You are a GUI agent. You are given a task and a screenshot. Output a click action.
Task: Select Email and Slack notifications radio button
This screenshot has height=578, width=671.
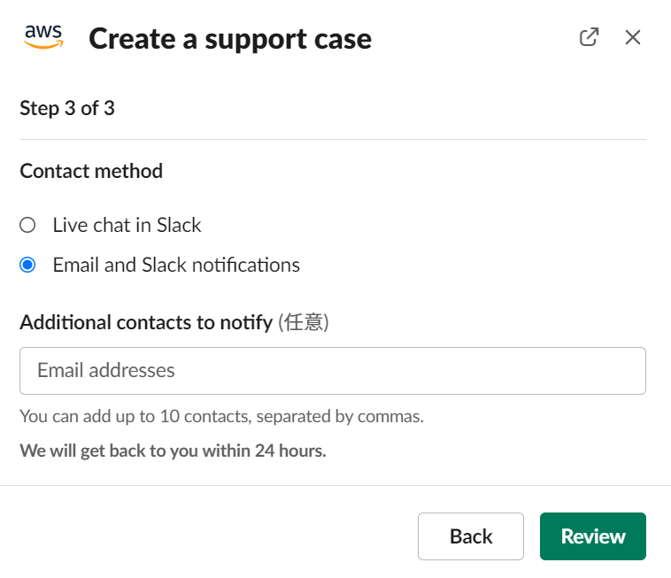coord(27,265)
